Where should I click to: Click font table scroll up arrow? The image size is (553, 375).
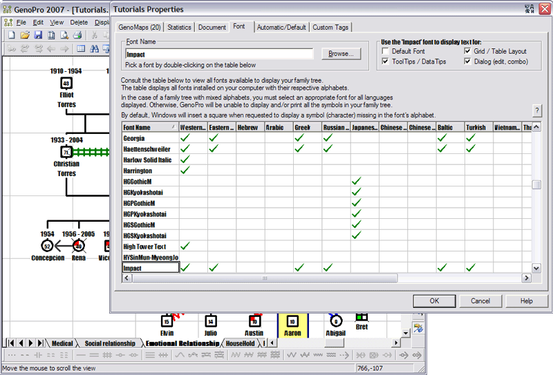pyautogui.click(x=536, y=127)
